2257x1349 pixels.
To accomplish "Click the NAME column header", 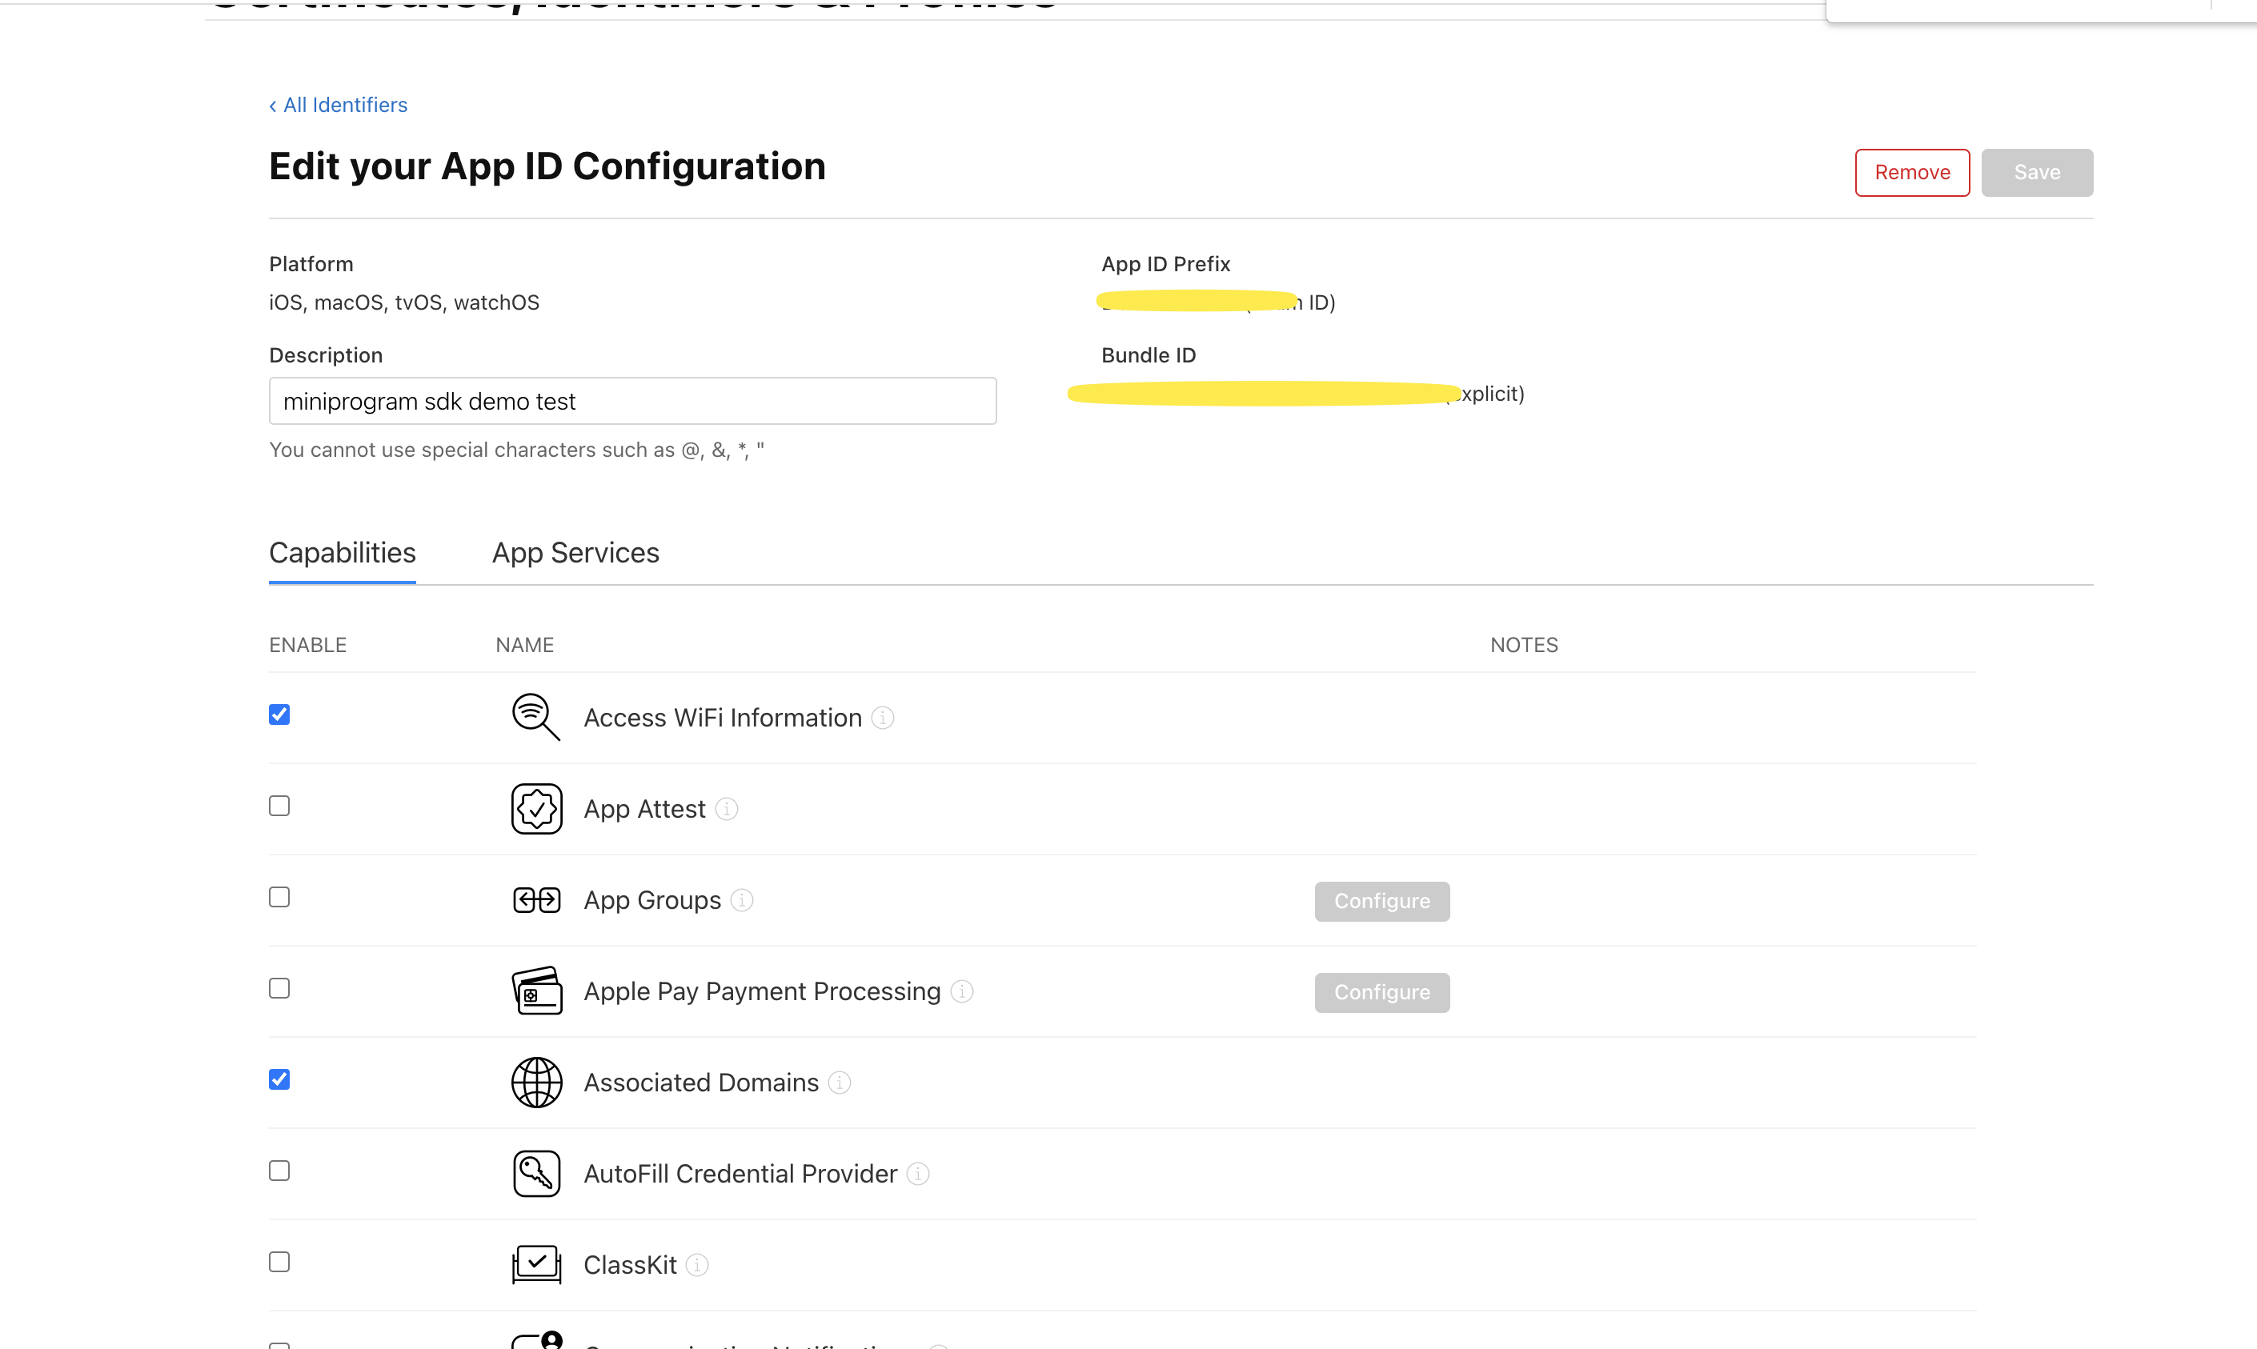I will [525, 645].
